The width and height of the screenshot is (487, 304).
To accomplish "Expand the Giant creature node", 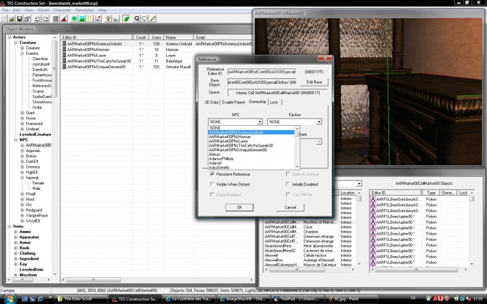I will 22,113.
